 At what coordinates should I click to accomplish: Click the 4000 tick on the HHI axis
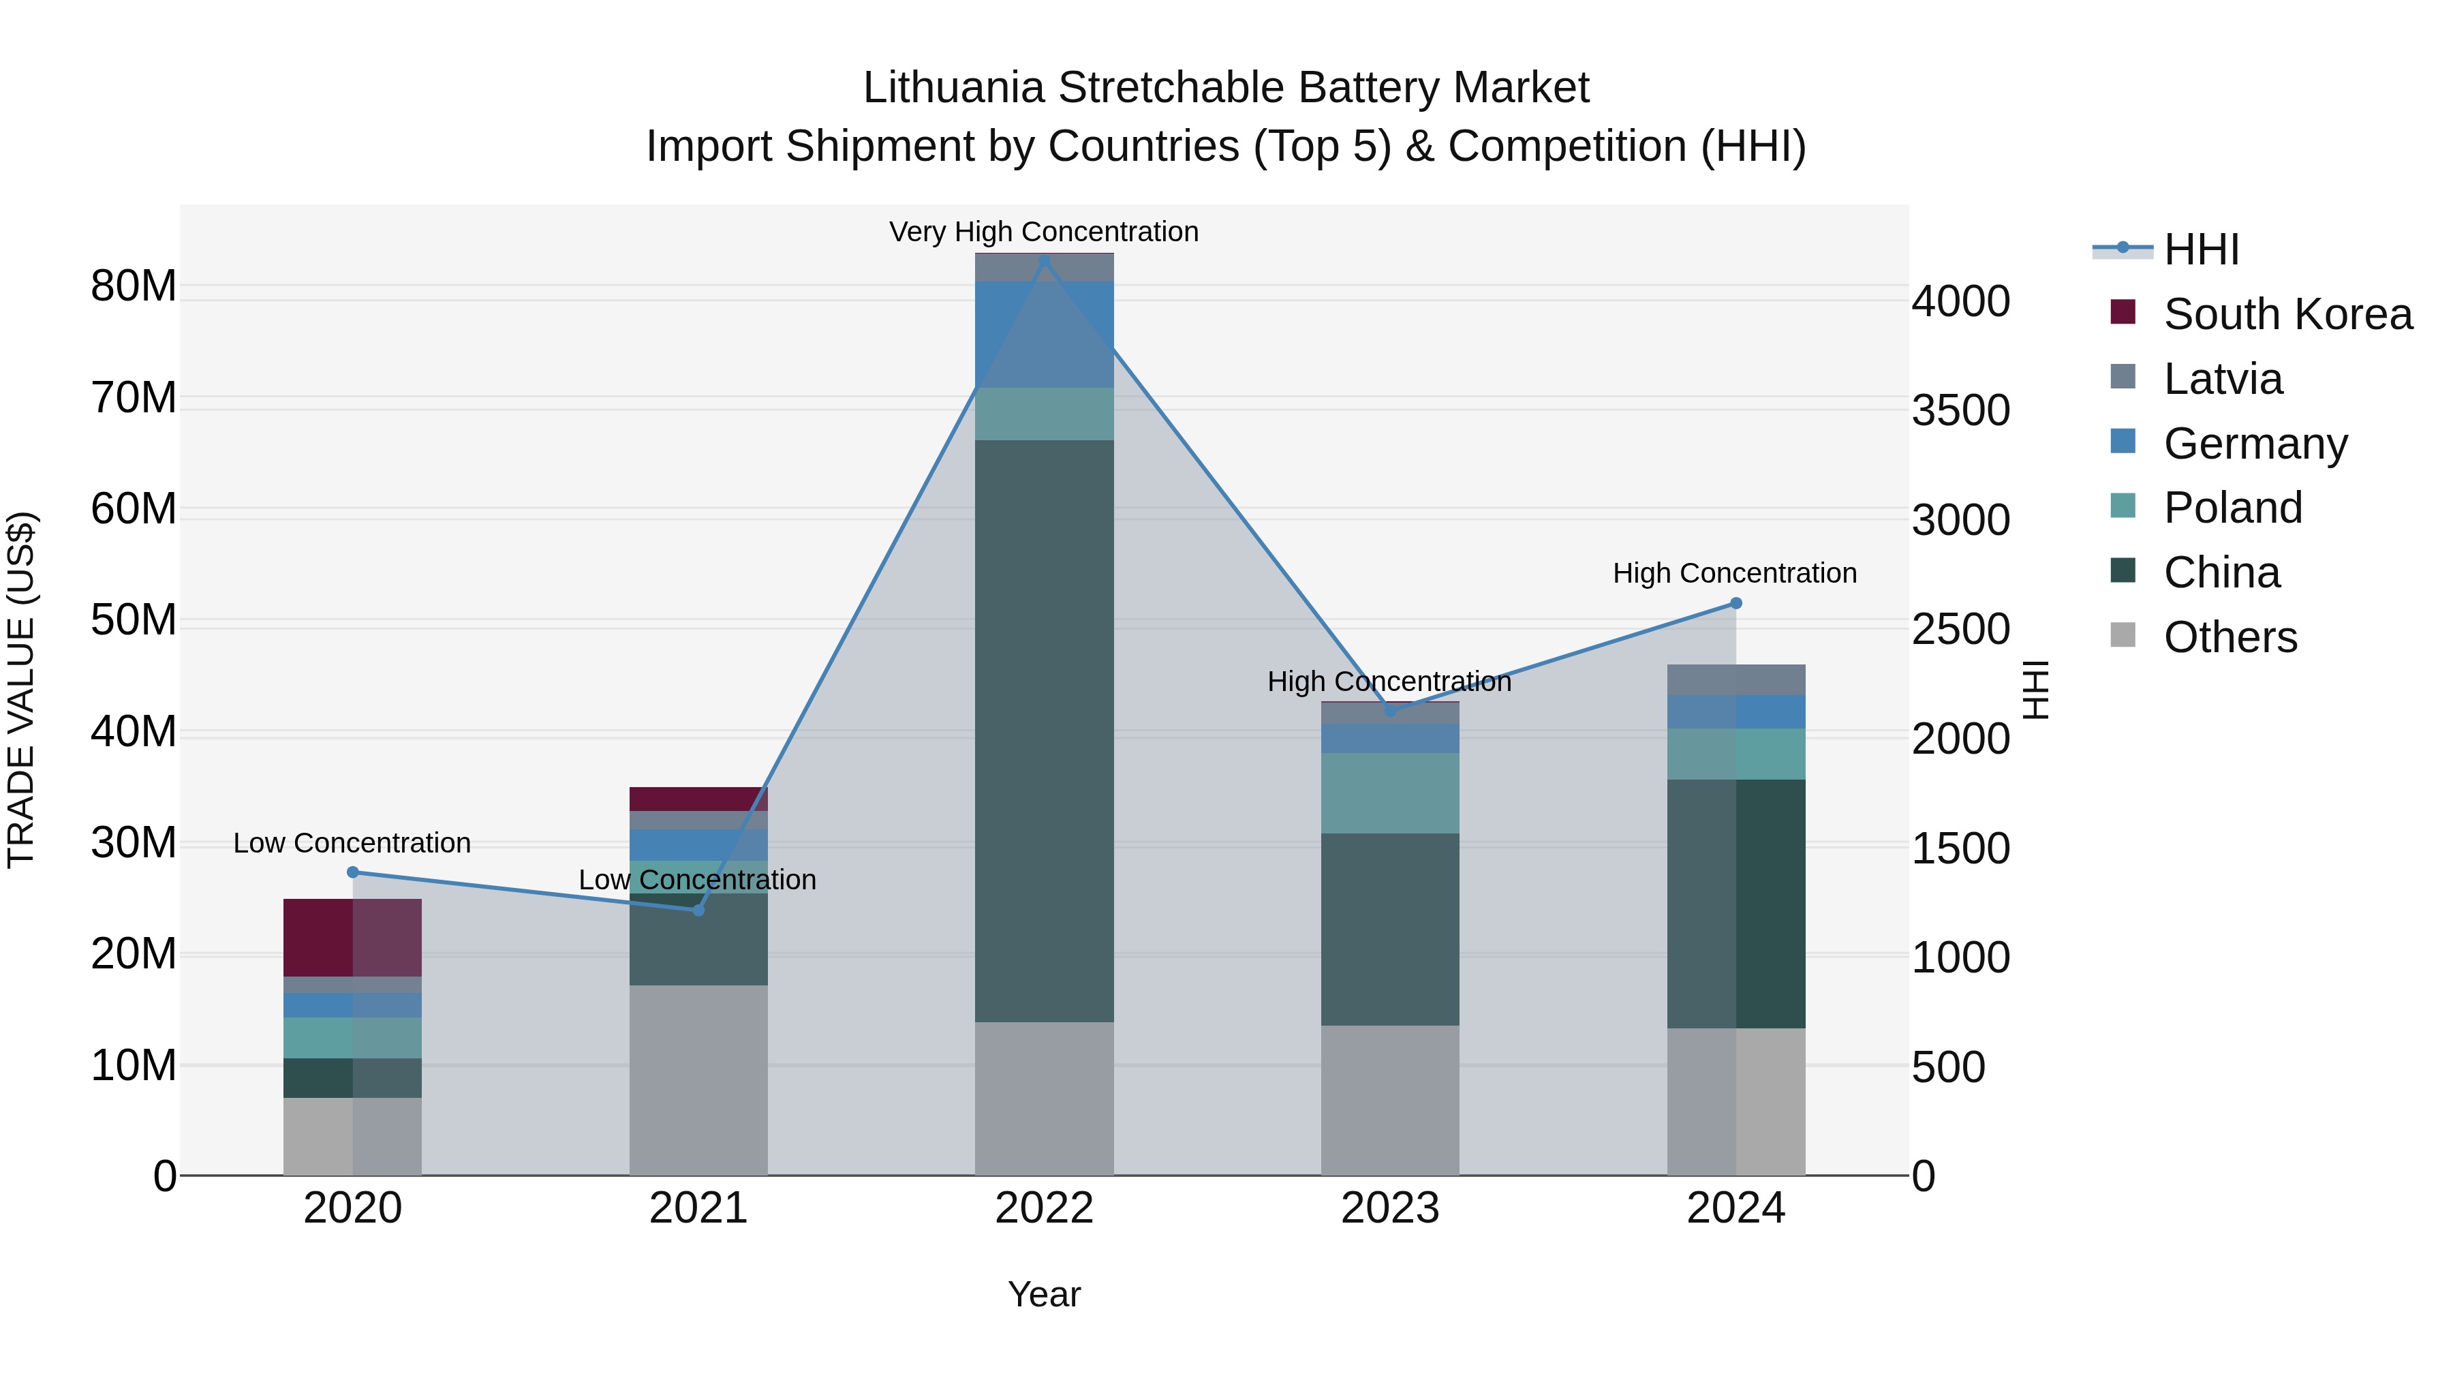(1960, 301)
